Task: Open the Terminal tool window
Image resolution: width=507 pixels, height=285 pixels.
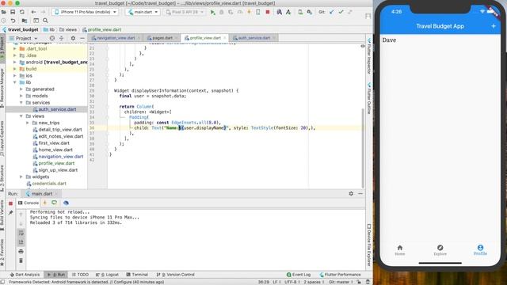Action: pos(137,275)
